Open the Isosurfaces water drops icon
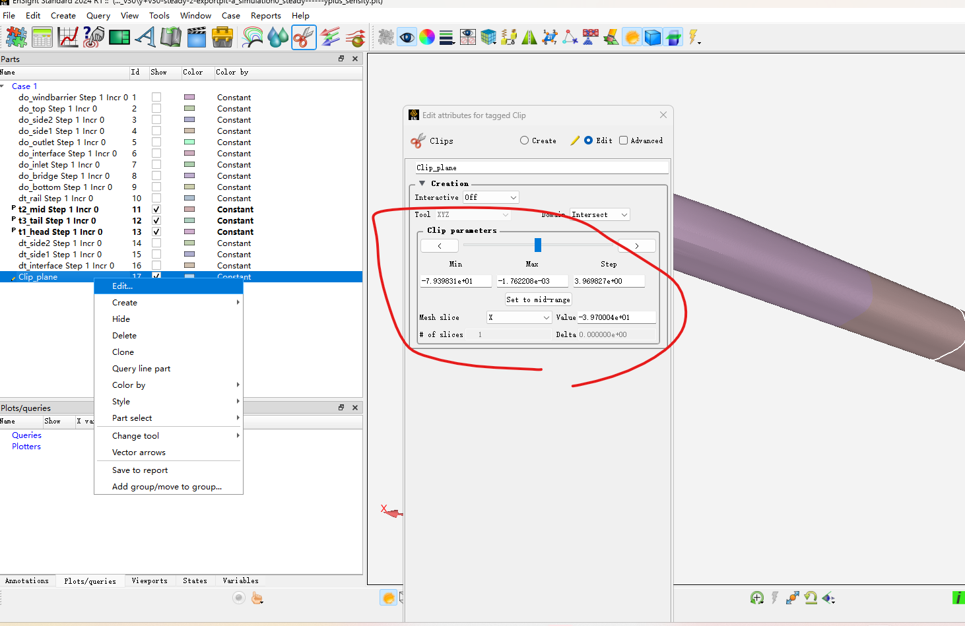Image resolution: width=965 pixels, height=626 pixels. coord(278,38)
